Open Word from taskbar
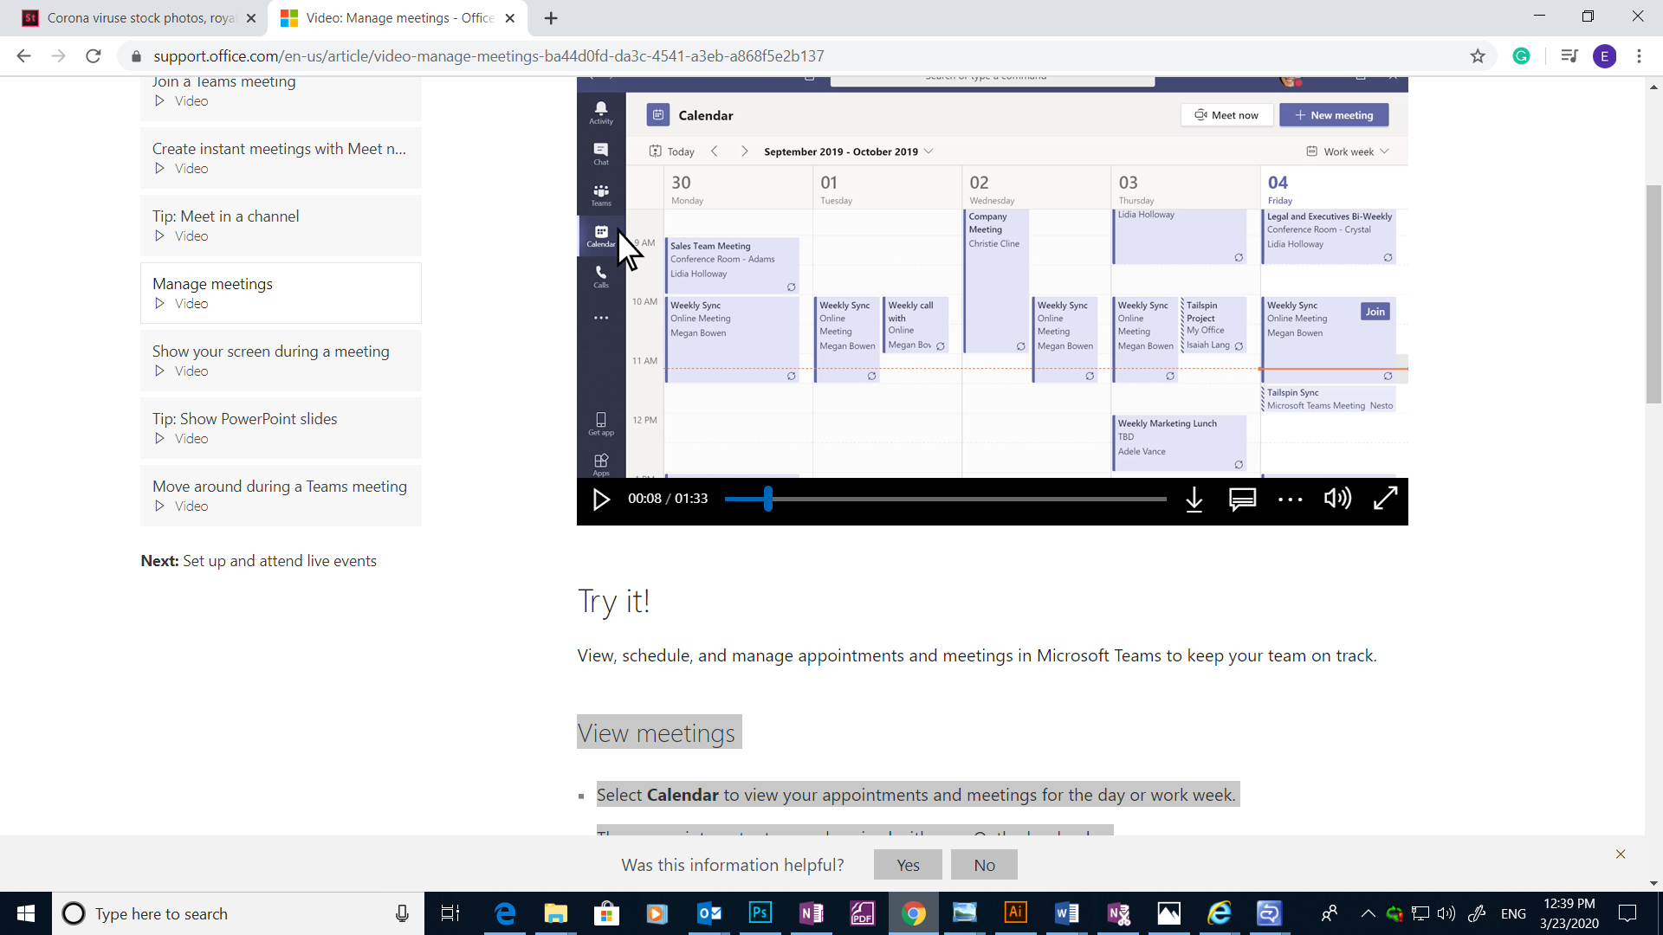Screen dimensions: 1663x935 [1066, 913]
